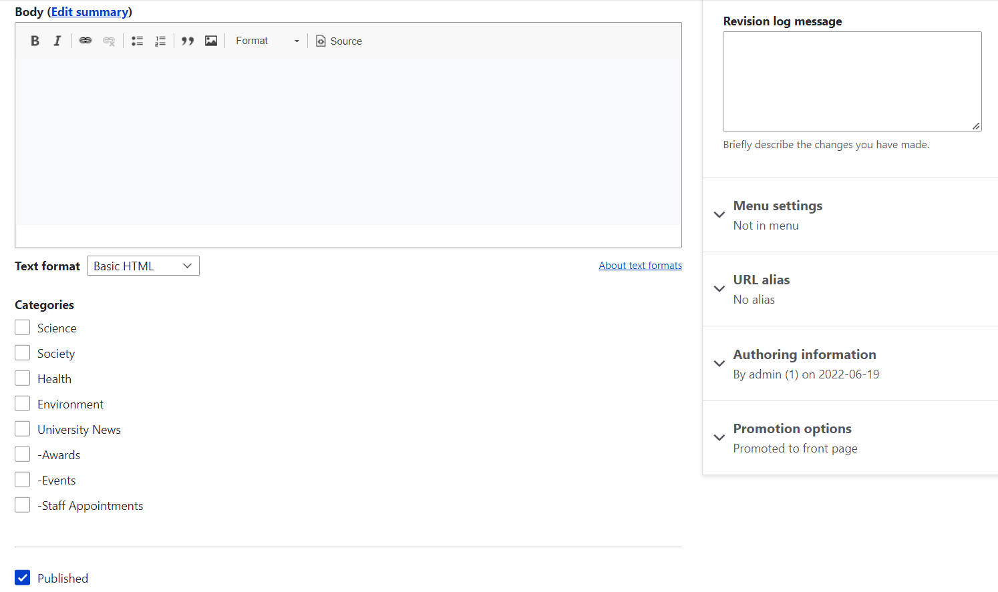The width and height of the screenshot is (998, 592).
Task: Enable the University News category
Action: click(23, 429)
